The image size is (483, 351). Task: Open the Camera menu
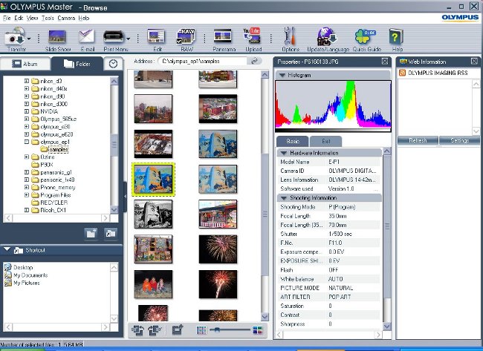pyautogui.click(x=65, y=17)
